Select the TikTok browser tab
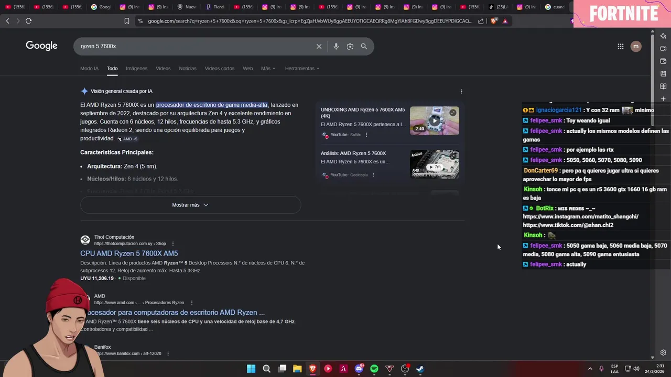 click(499, 7)
